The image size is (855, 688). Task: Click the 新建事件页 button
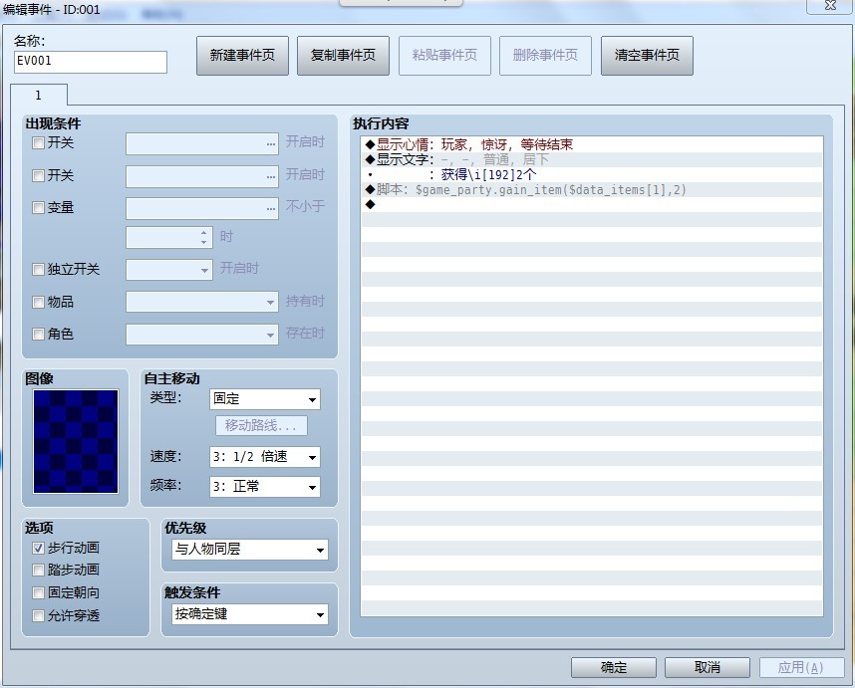pos(243,56)
